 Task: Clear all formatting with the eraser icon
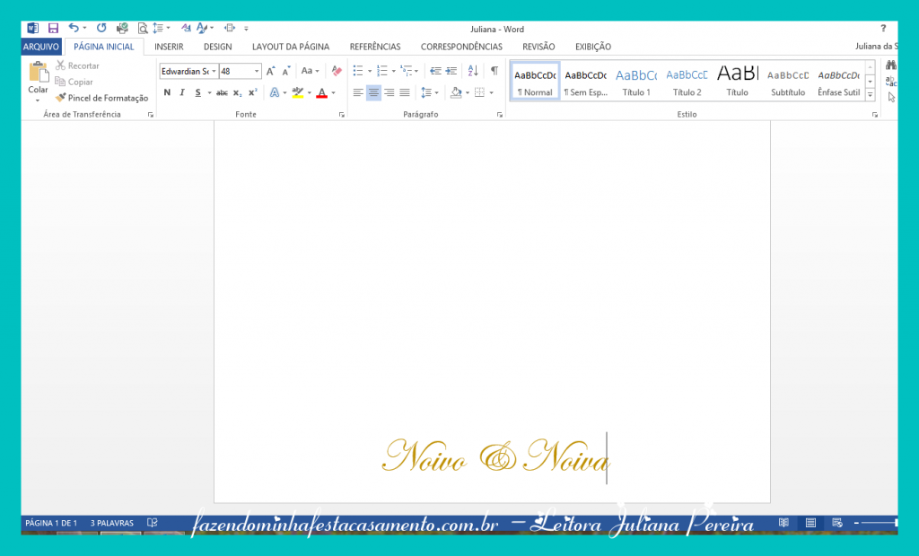click(337, 71)
